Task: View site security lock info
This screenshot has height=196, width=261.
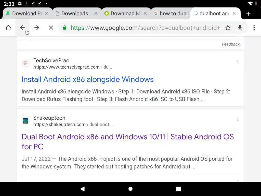Action: (x=65, y=28)
